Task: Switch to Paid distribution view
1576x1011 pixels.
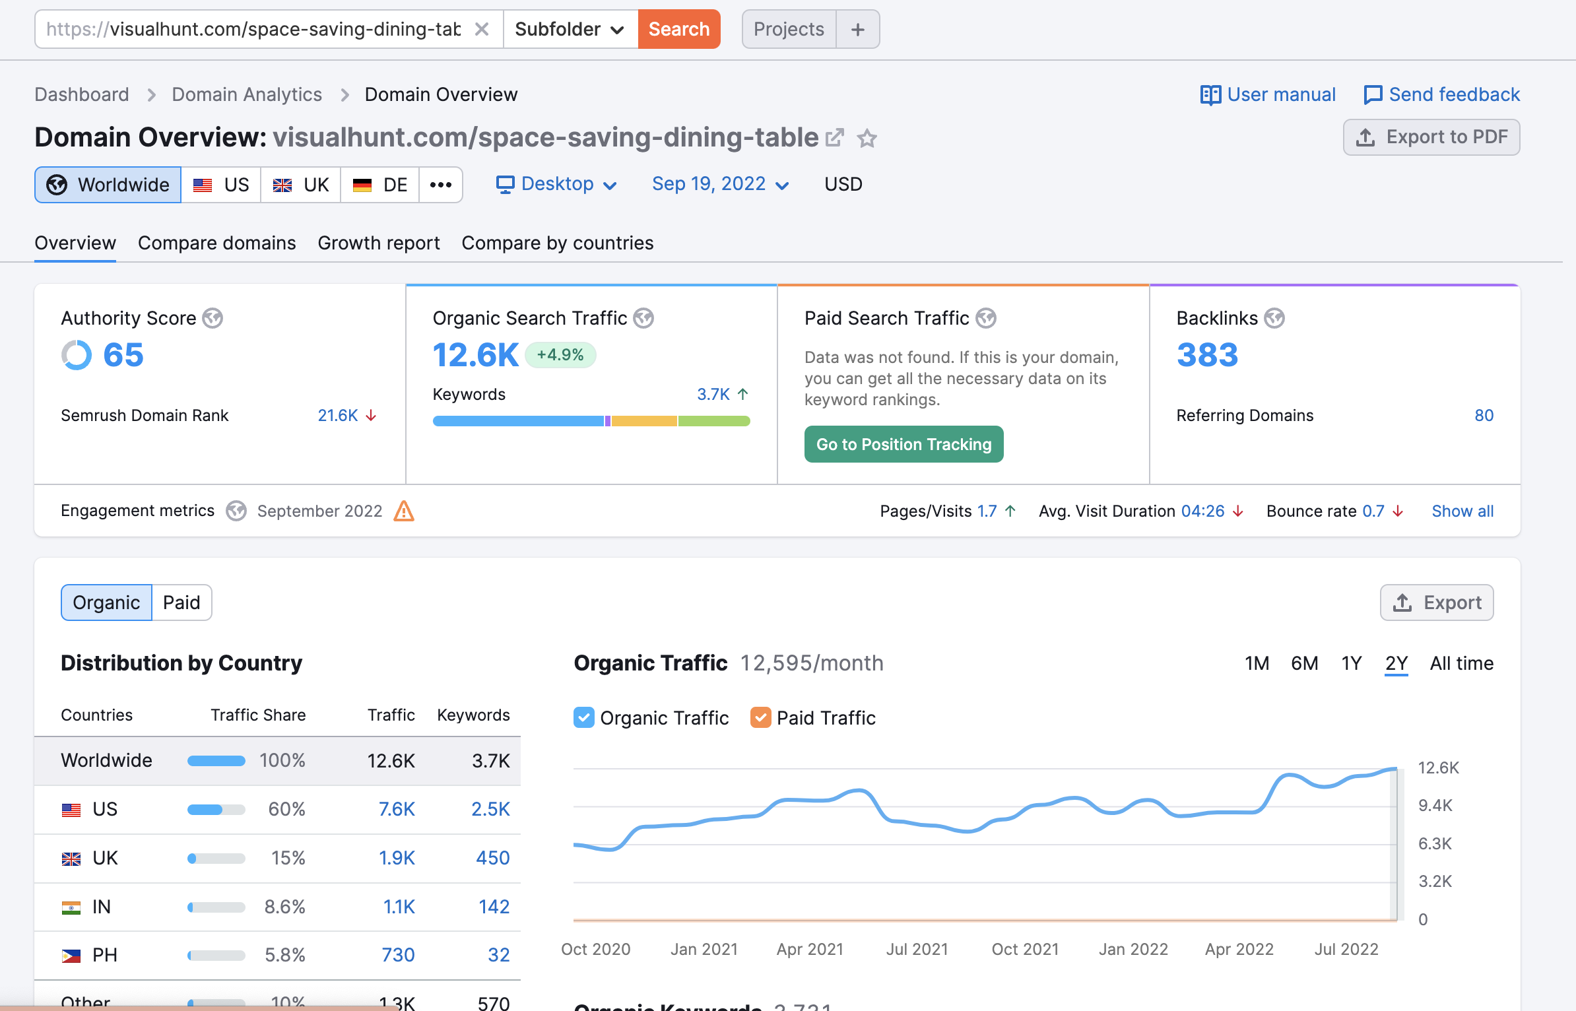Action: [x=181, y=603]
